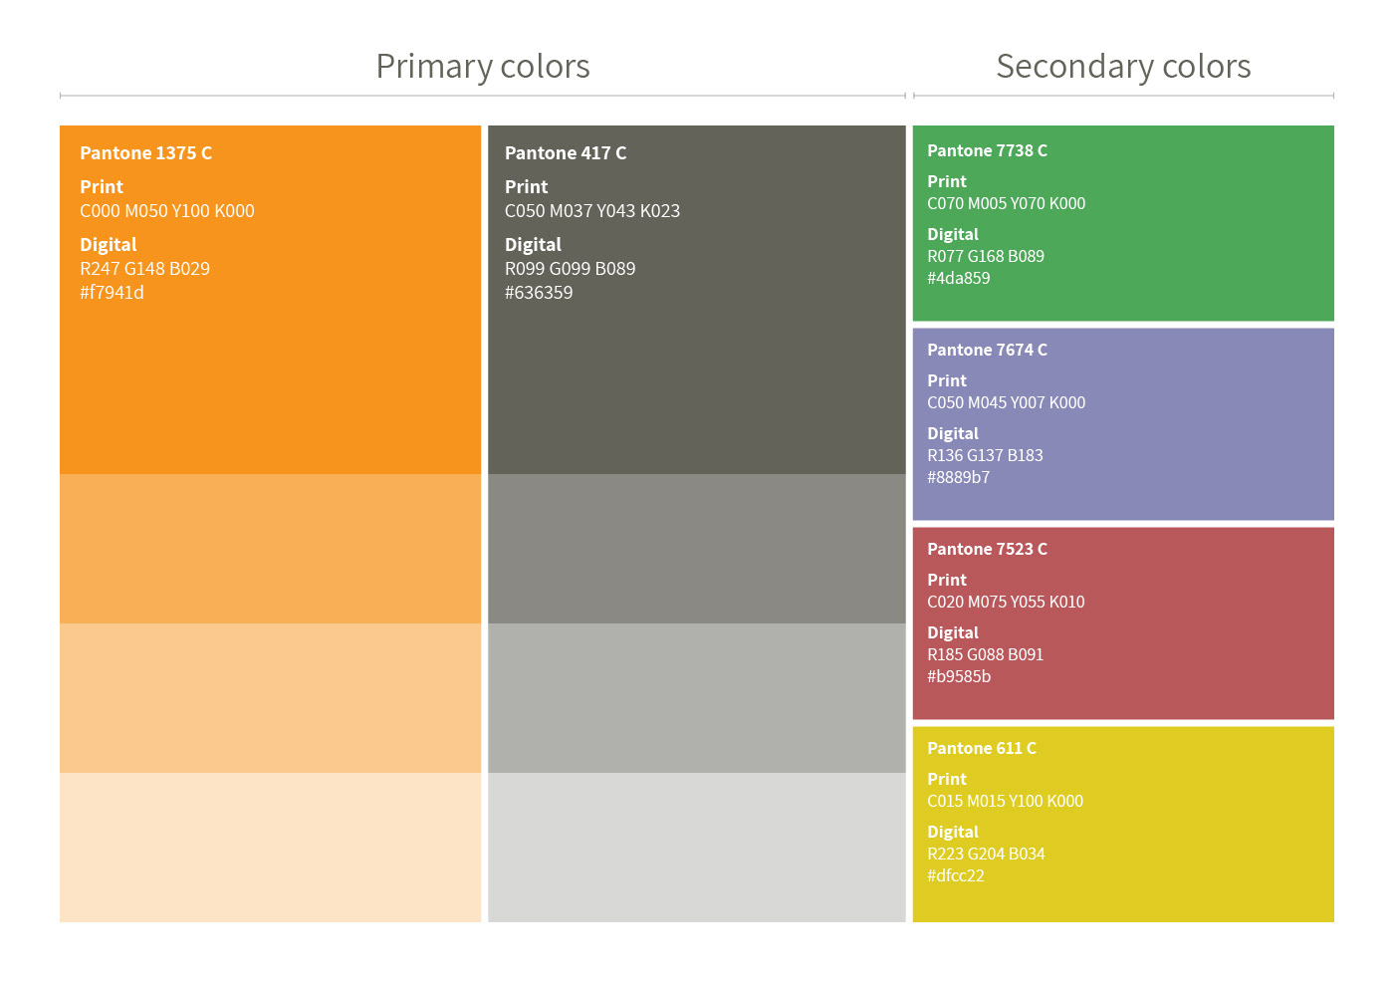Click the Pantone 611 C yellow swatch
The height and width of the screenshot is (982, 1394).
(x=1123, y=825)
